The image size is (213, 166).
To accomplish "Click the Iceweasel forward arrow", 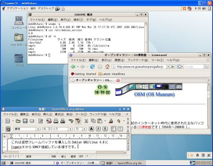I will tap(82, 67).
